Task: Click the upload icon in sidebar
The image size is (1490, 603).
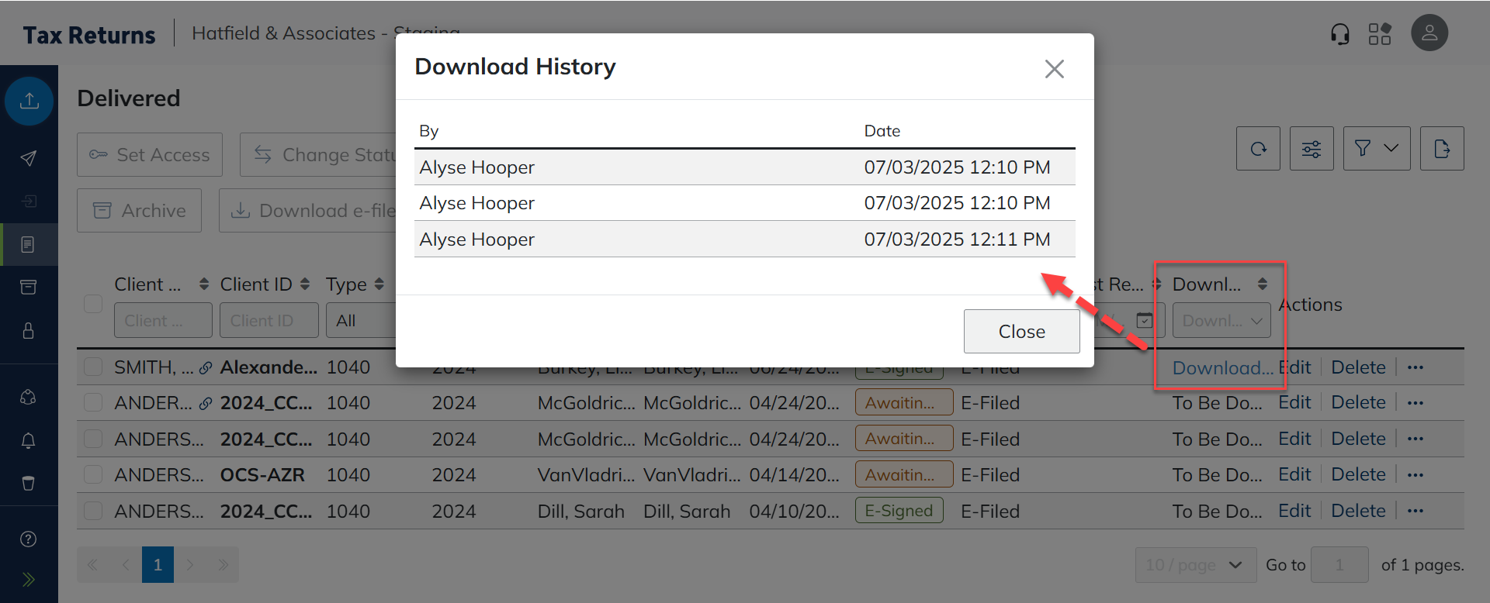Action: coord(29,101)
